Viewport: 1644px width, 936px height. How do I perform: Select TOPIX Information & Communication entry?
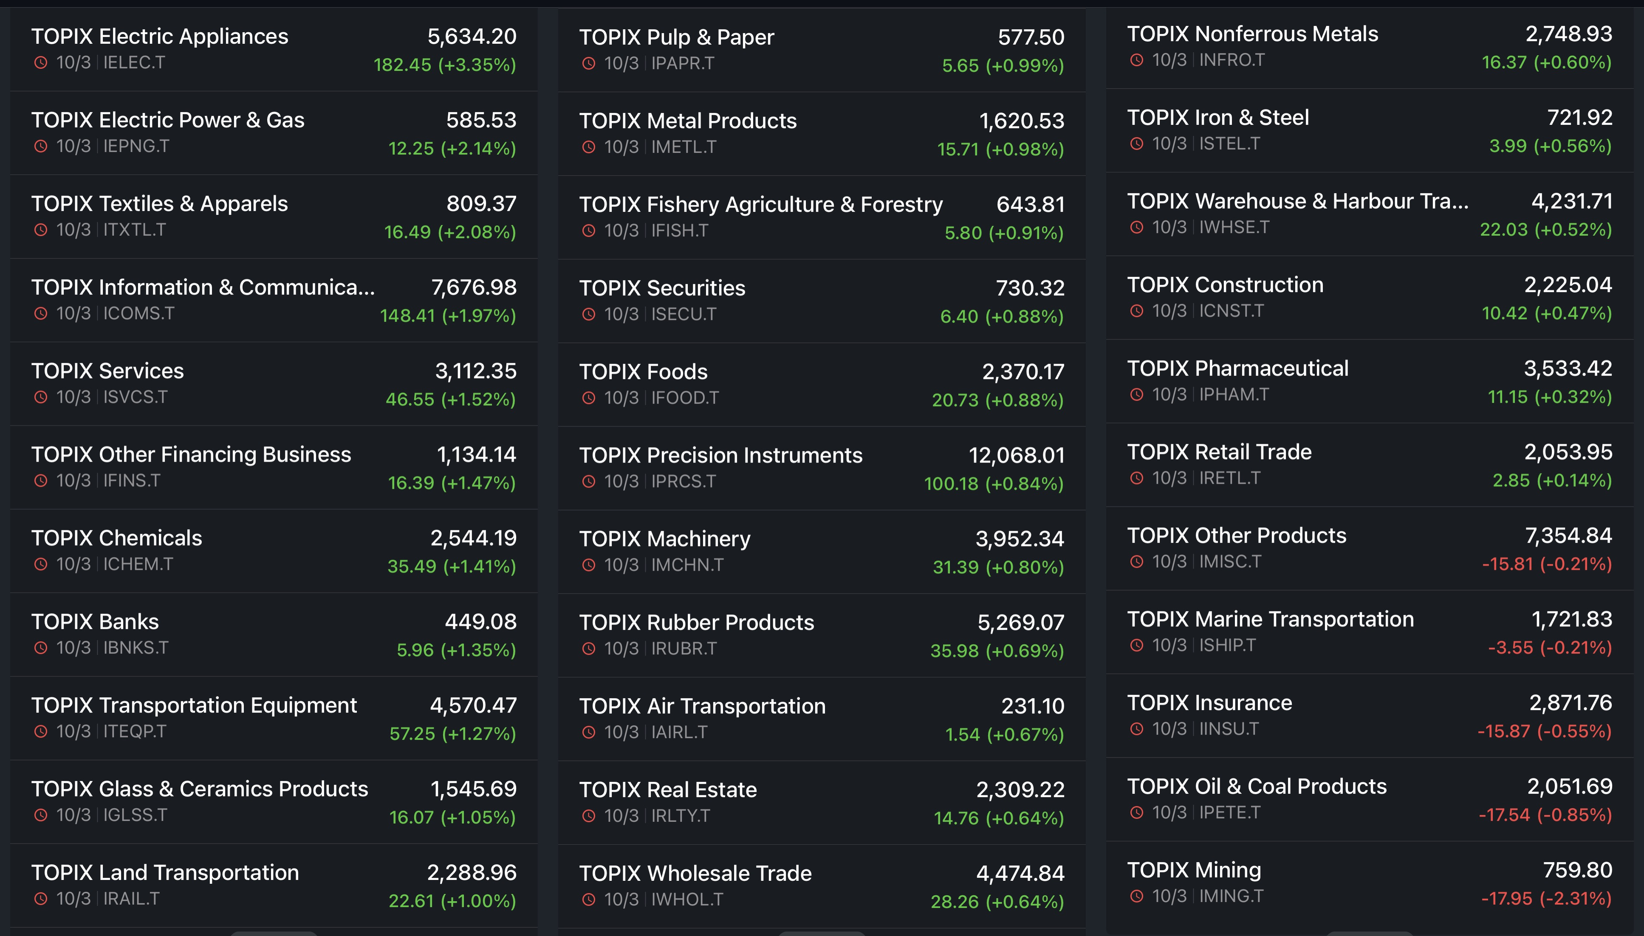(x=203, y=288)
